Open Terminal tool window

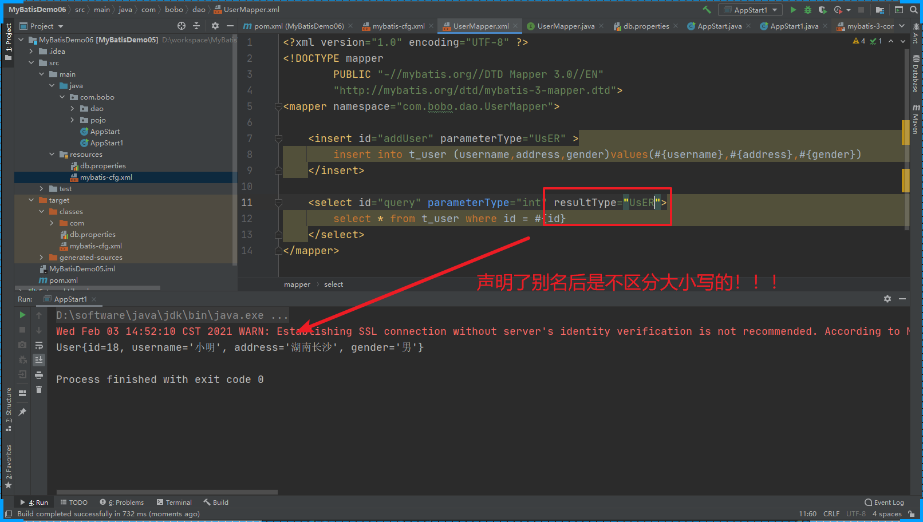pyautogui.click(x=174, y=503)
